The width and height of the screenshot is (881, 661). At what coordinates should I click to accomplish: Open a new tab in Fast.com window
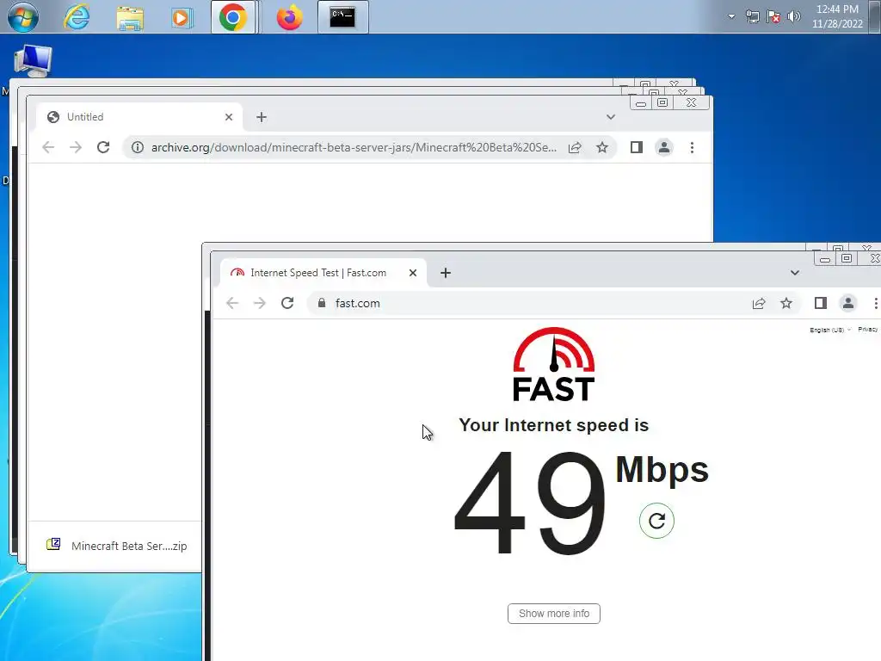click(x=446, y=273)
